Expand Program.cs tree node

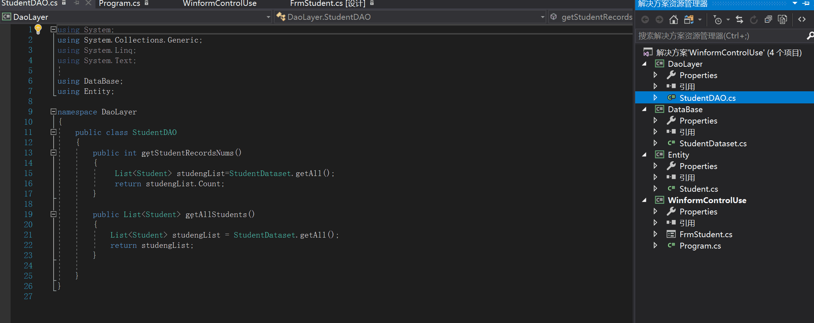pos(655,245)
